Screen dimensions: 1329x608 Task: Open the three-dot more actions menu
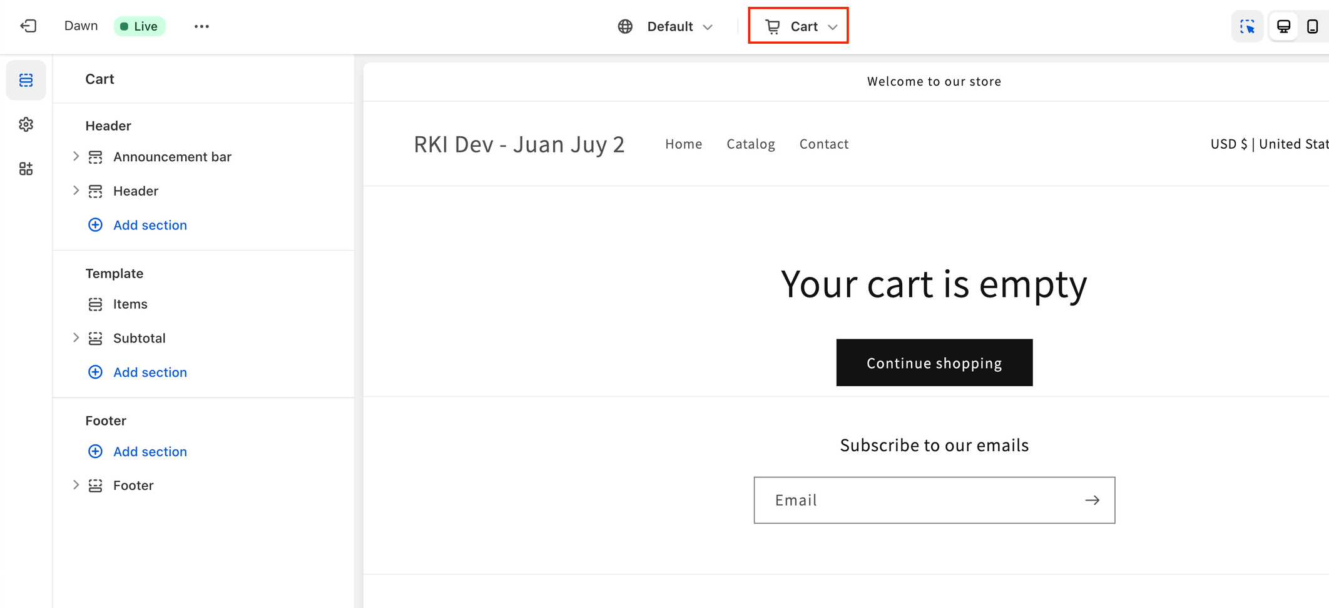(x=201, y=26)
